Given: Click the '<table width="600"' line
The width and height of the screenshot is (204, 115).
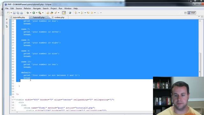Looking at the screenshot, I should 65,100.
